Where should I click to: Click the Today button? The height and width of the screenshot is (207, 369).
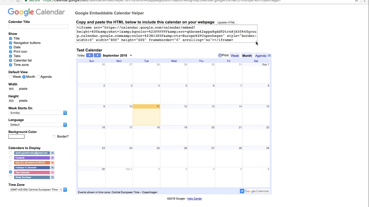coord(81,55)
